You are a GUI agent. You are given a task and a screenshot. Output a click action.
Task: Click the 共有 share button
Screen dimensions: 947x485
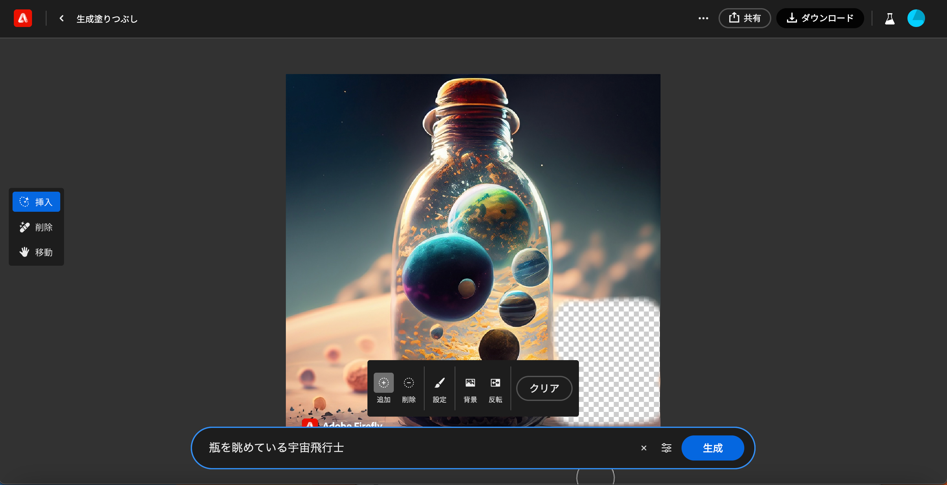tap(744, 18)
